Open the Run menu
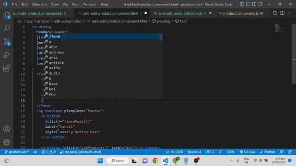The width and height of the screenshot is (296, 166). pos(75,4)
